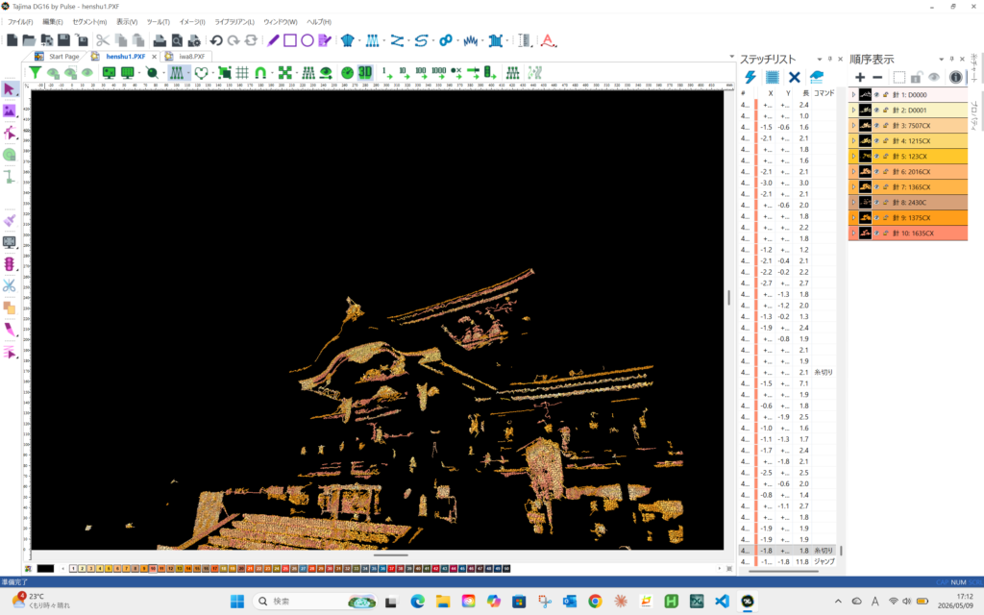Screen dimensions: 984x615
Task: Choose the arrow select tool in left toolbar
Action: point(9,89)
